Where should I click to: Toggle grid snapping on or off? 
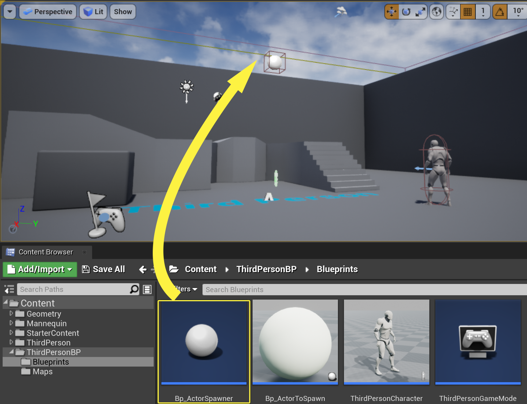coord(468,12)
